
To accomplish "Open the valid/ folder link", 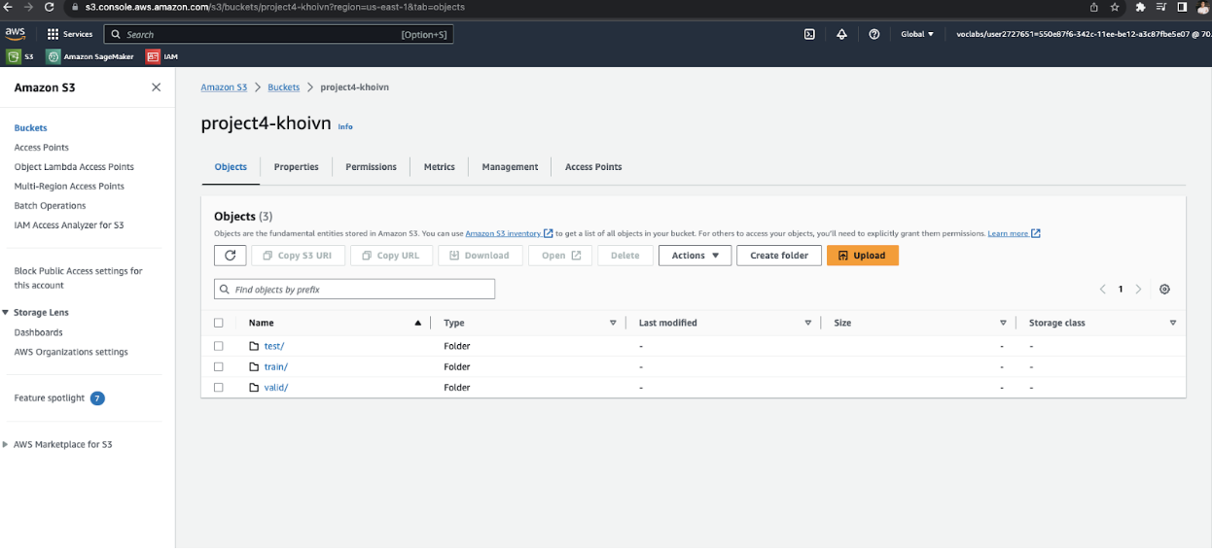I will click(276, 387).
